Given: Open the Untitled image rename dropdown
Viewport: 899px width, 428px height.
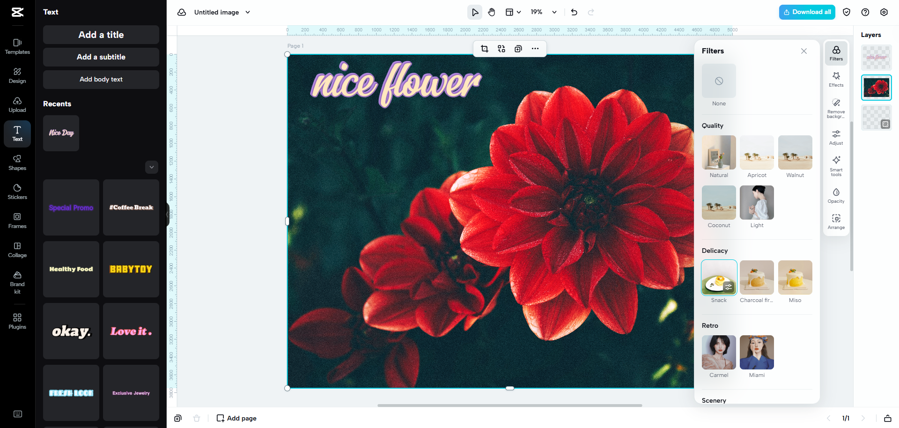Looking at the screenshot, I should point(248,12).
